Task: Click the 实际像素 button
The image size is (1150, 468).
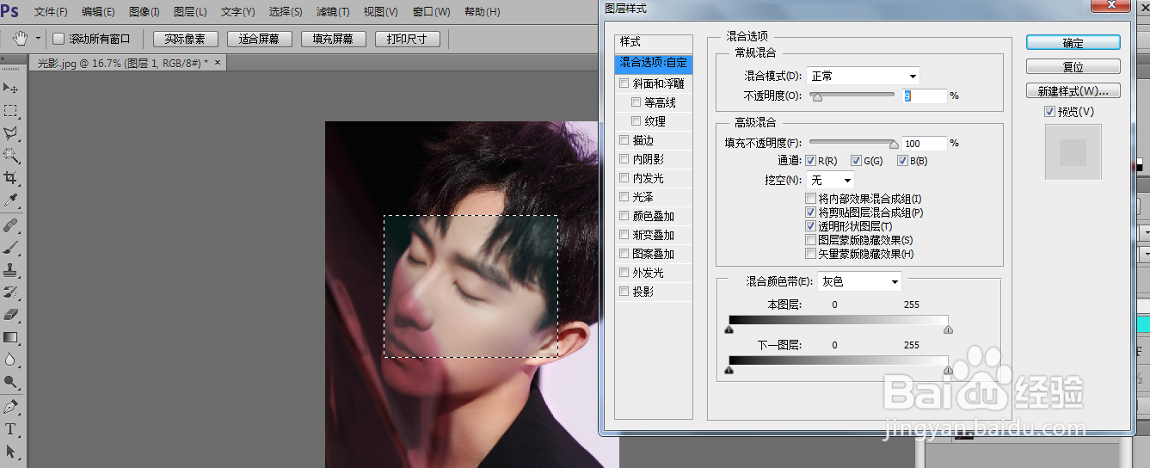Action: (185, 39)
